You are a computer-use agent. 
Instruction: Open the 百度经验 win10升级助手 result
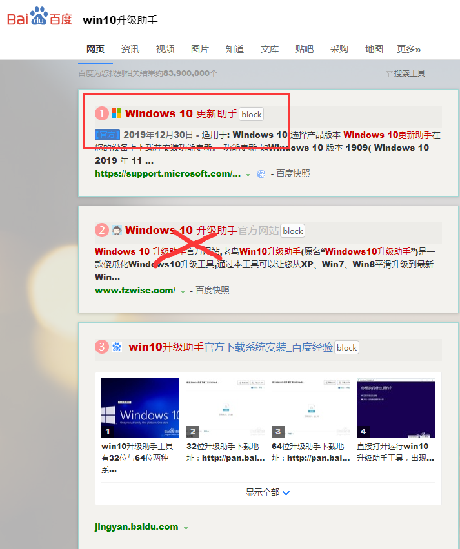pos(231,347)
